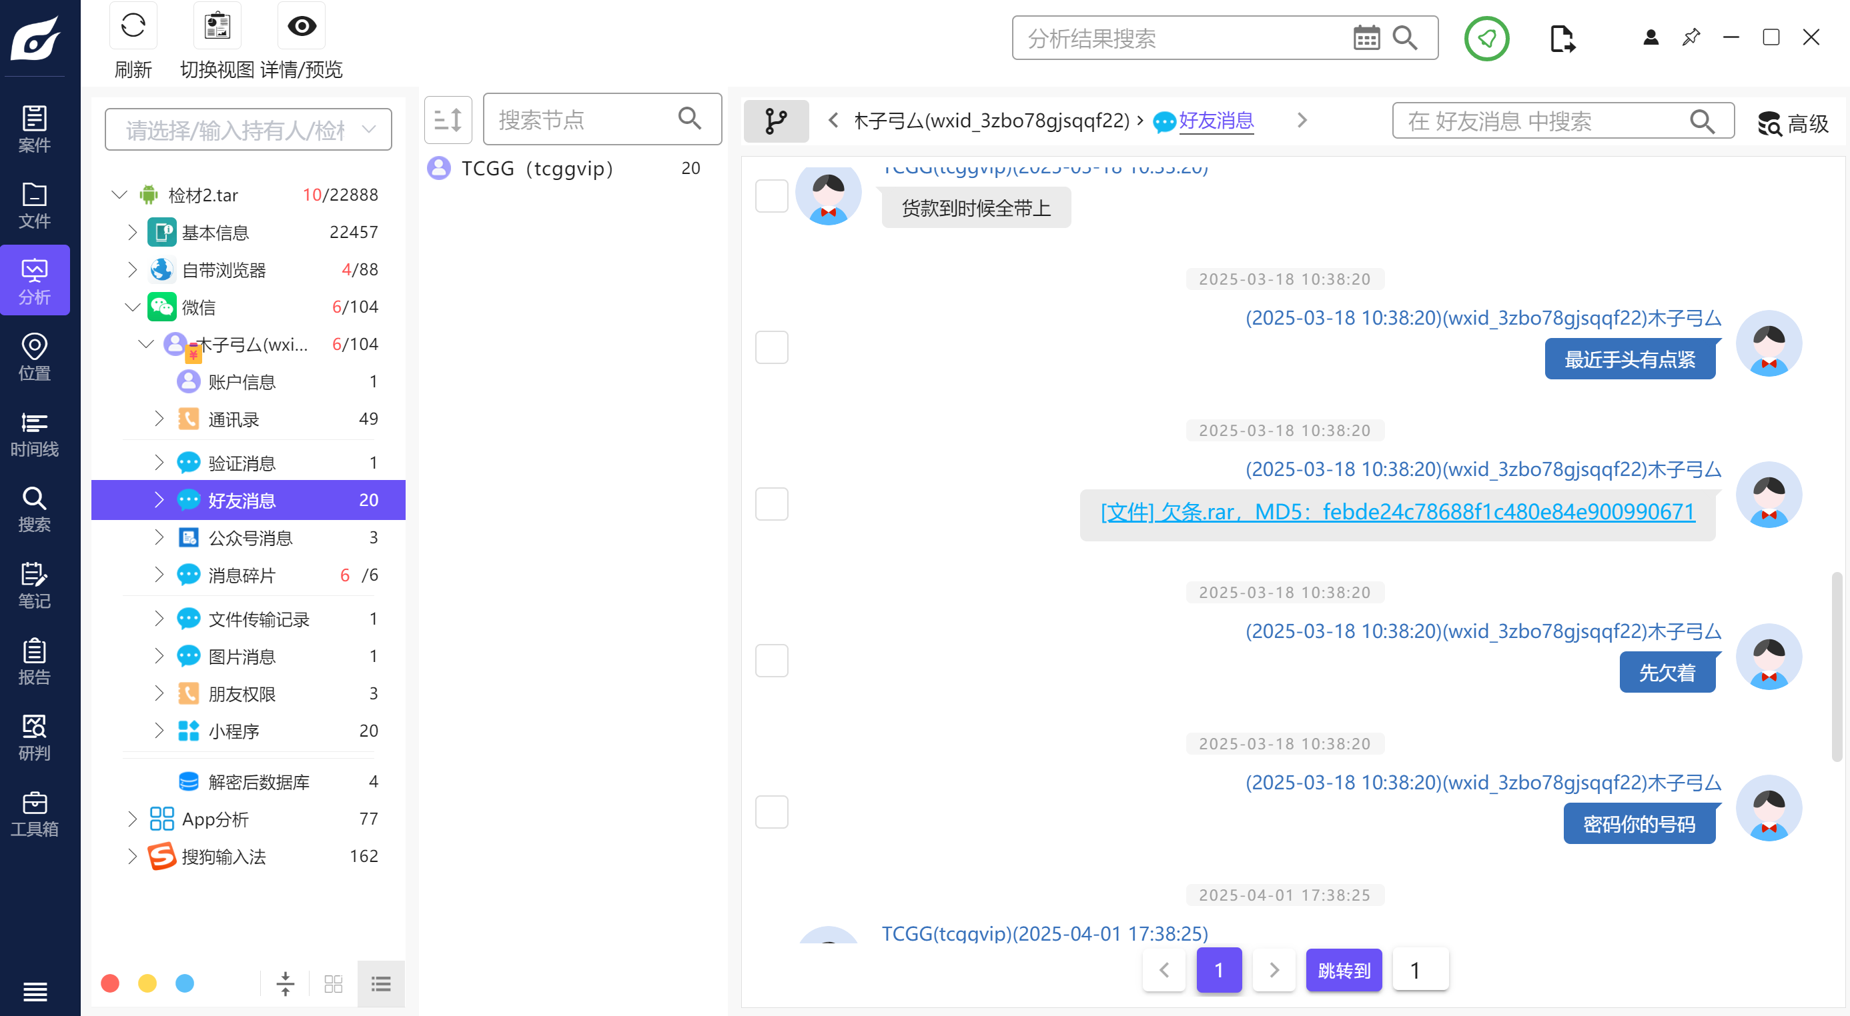This screenshot has width=1850, height=1016.
Task: Select the red color tag dot
Action: coord(110,983)
